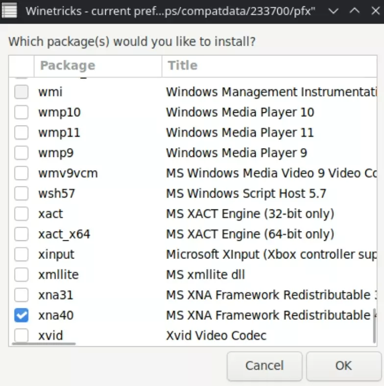
Task: Sort by the Title column header
Action: [x=268, y=66]
